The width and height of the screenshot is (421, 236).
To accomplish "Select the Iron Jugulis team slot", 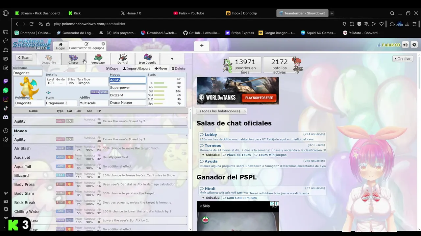I will (x=147, y=59).
